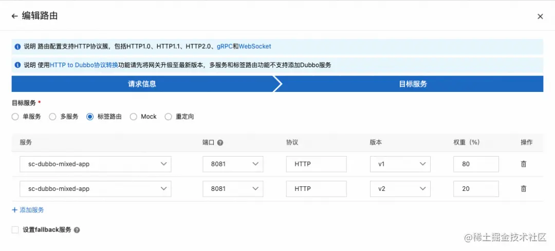Image resolution: width=555 pixels, height=251 pixels.
Task: Select the 多服务 radio option
Action: 53,117
